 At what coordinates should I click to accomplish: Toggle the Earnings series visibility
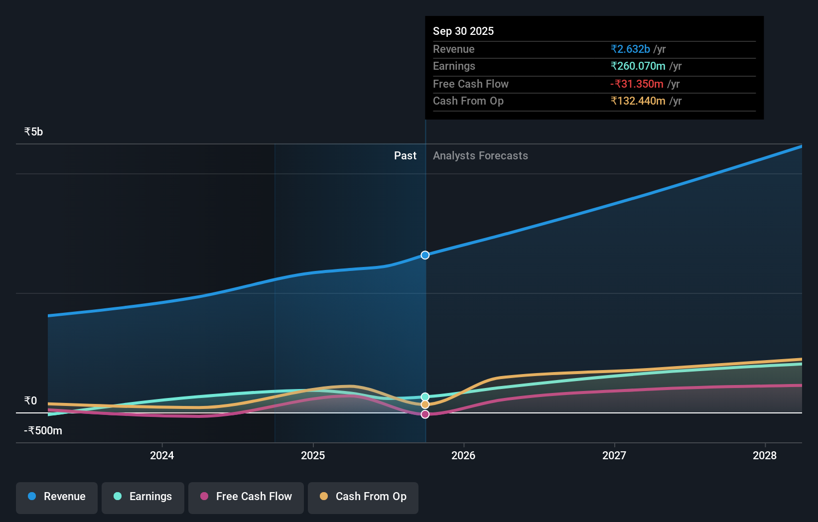(x=143, y=497)
